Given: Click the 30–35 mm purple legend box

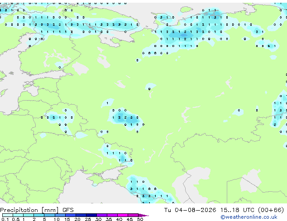Looking at the screenshot, I should [102, 215].
